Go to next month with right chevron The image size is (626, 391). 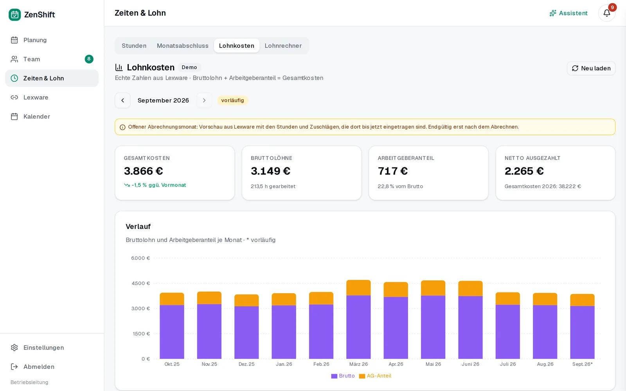(x=204, y=100)
